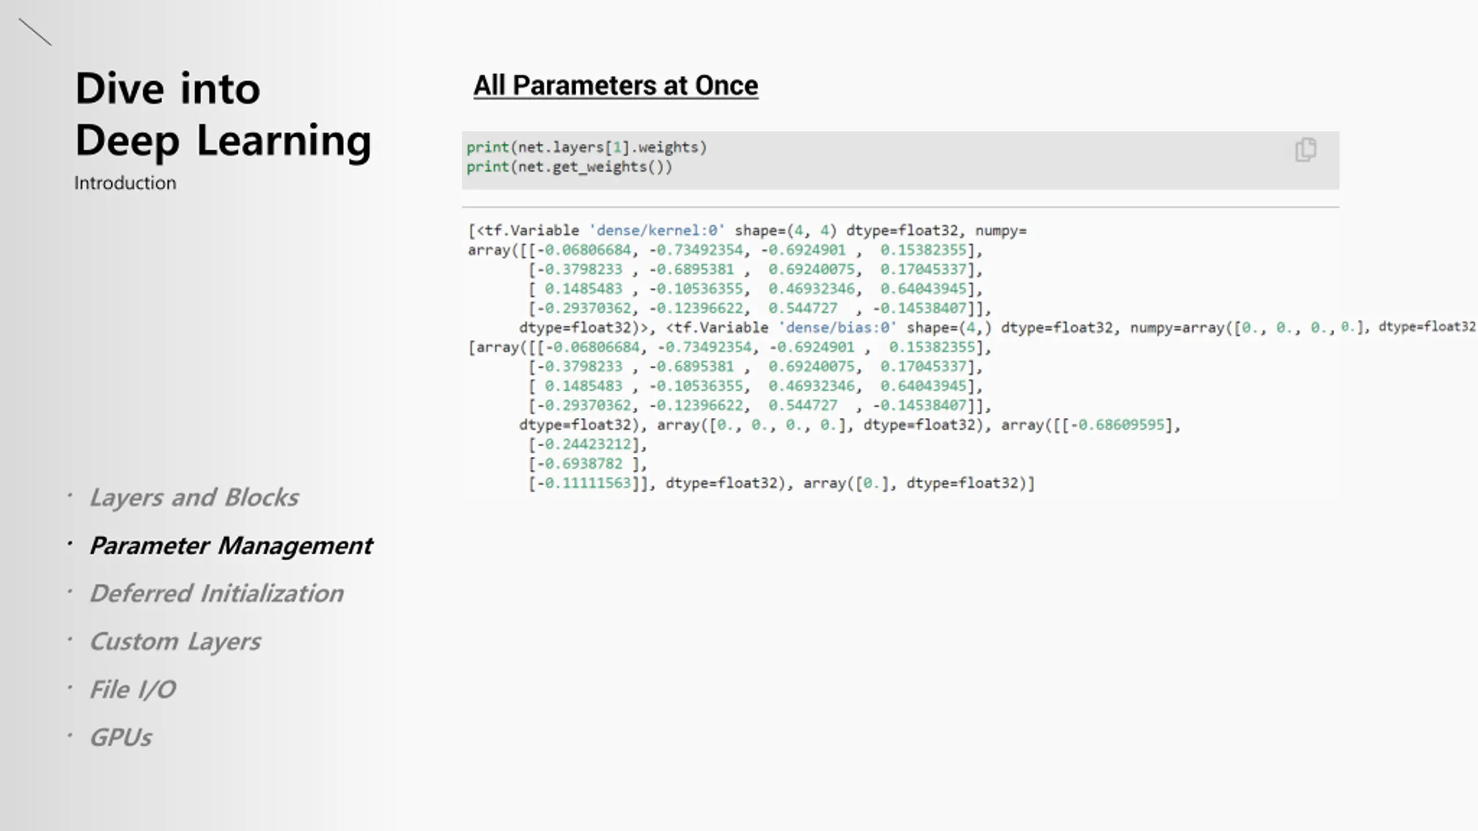1478x831 pixels.
Task: Click the last output row -0.11111563
Action: point(584,483)
